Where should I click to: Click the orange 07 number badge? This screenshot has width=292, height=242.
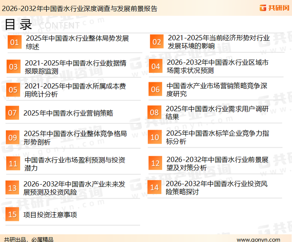pos(12,112)
